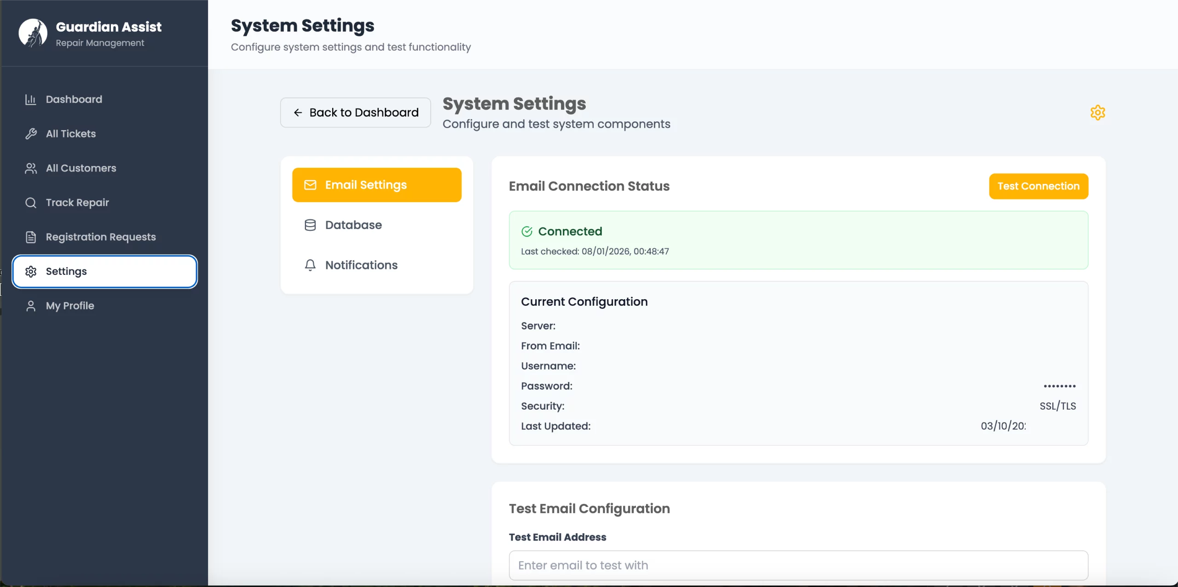This screenshot has width=1178, height=587.
Task: Click the All Customers people icon
Action: pyautogui.click(x=31, y=168)
